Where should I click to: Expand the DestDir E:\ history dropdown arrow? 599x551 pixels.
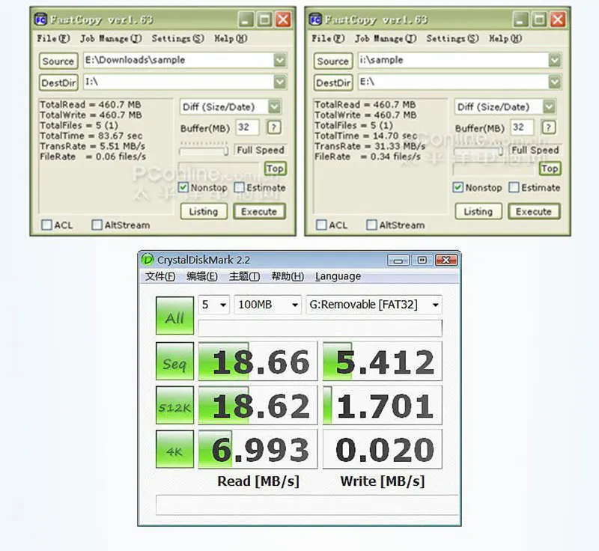[555, 82]
